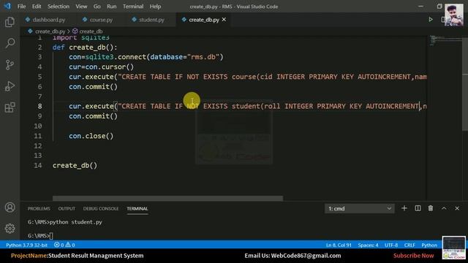468x263 pixels.
Task: Close the create_db.py tab
Action: [224, 20]
